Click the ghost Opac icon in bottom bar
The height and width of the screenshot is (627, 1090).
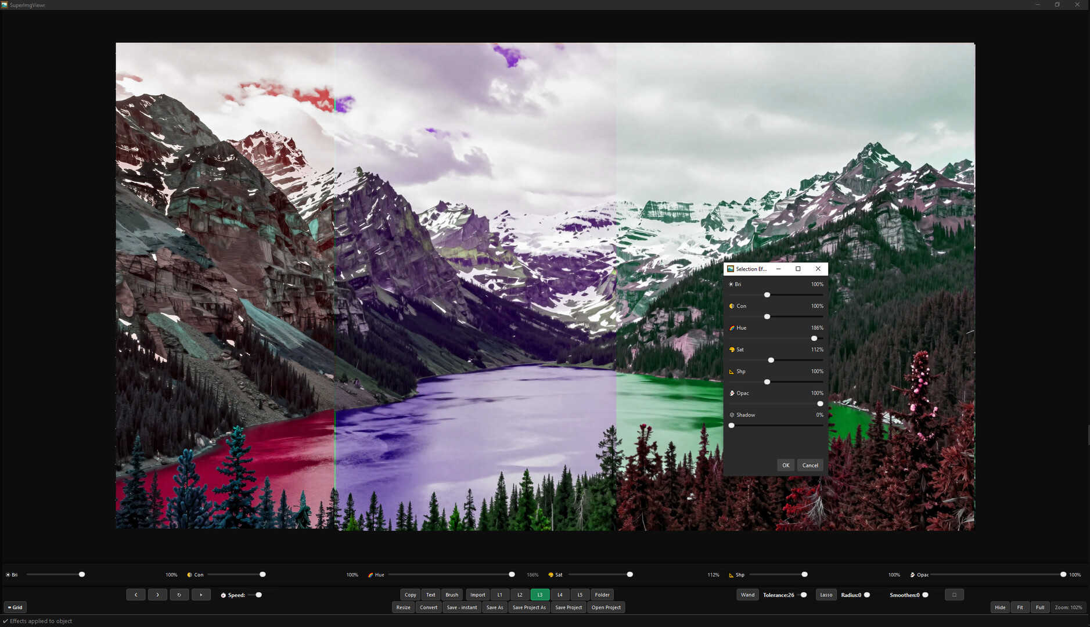pyautogui.click(x=912, y=575)
